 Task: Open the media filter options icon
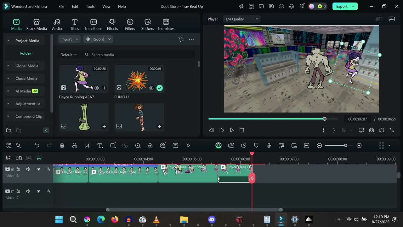point(181,39)
